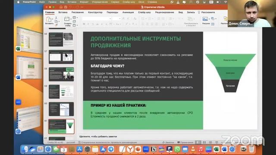Open the Файл menu in the menu bar
Screen dimensions: 276x155
click(42, 2)
